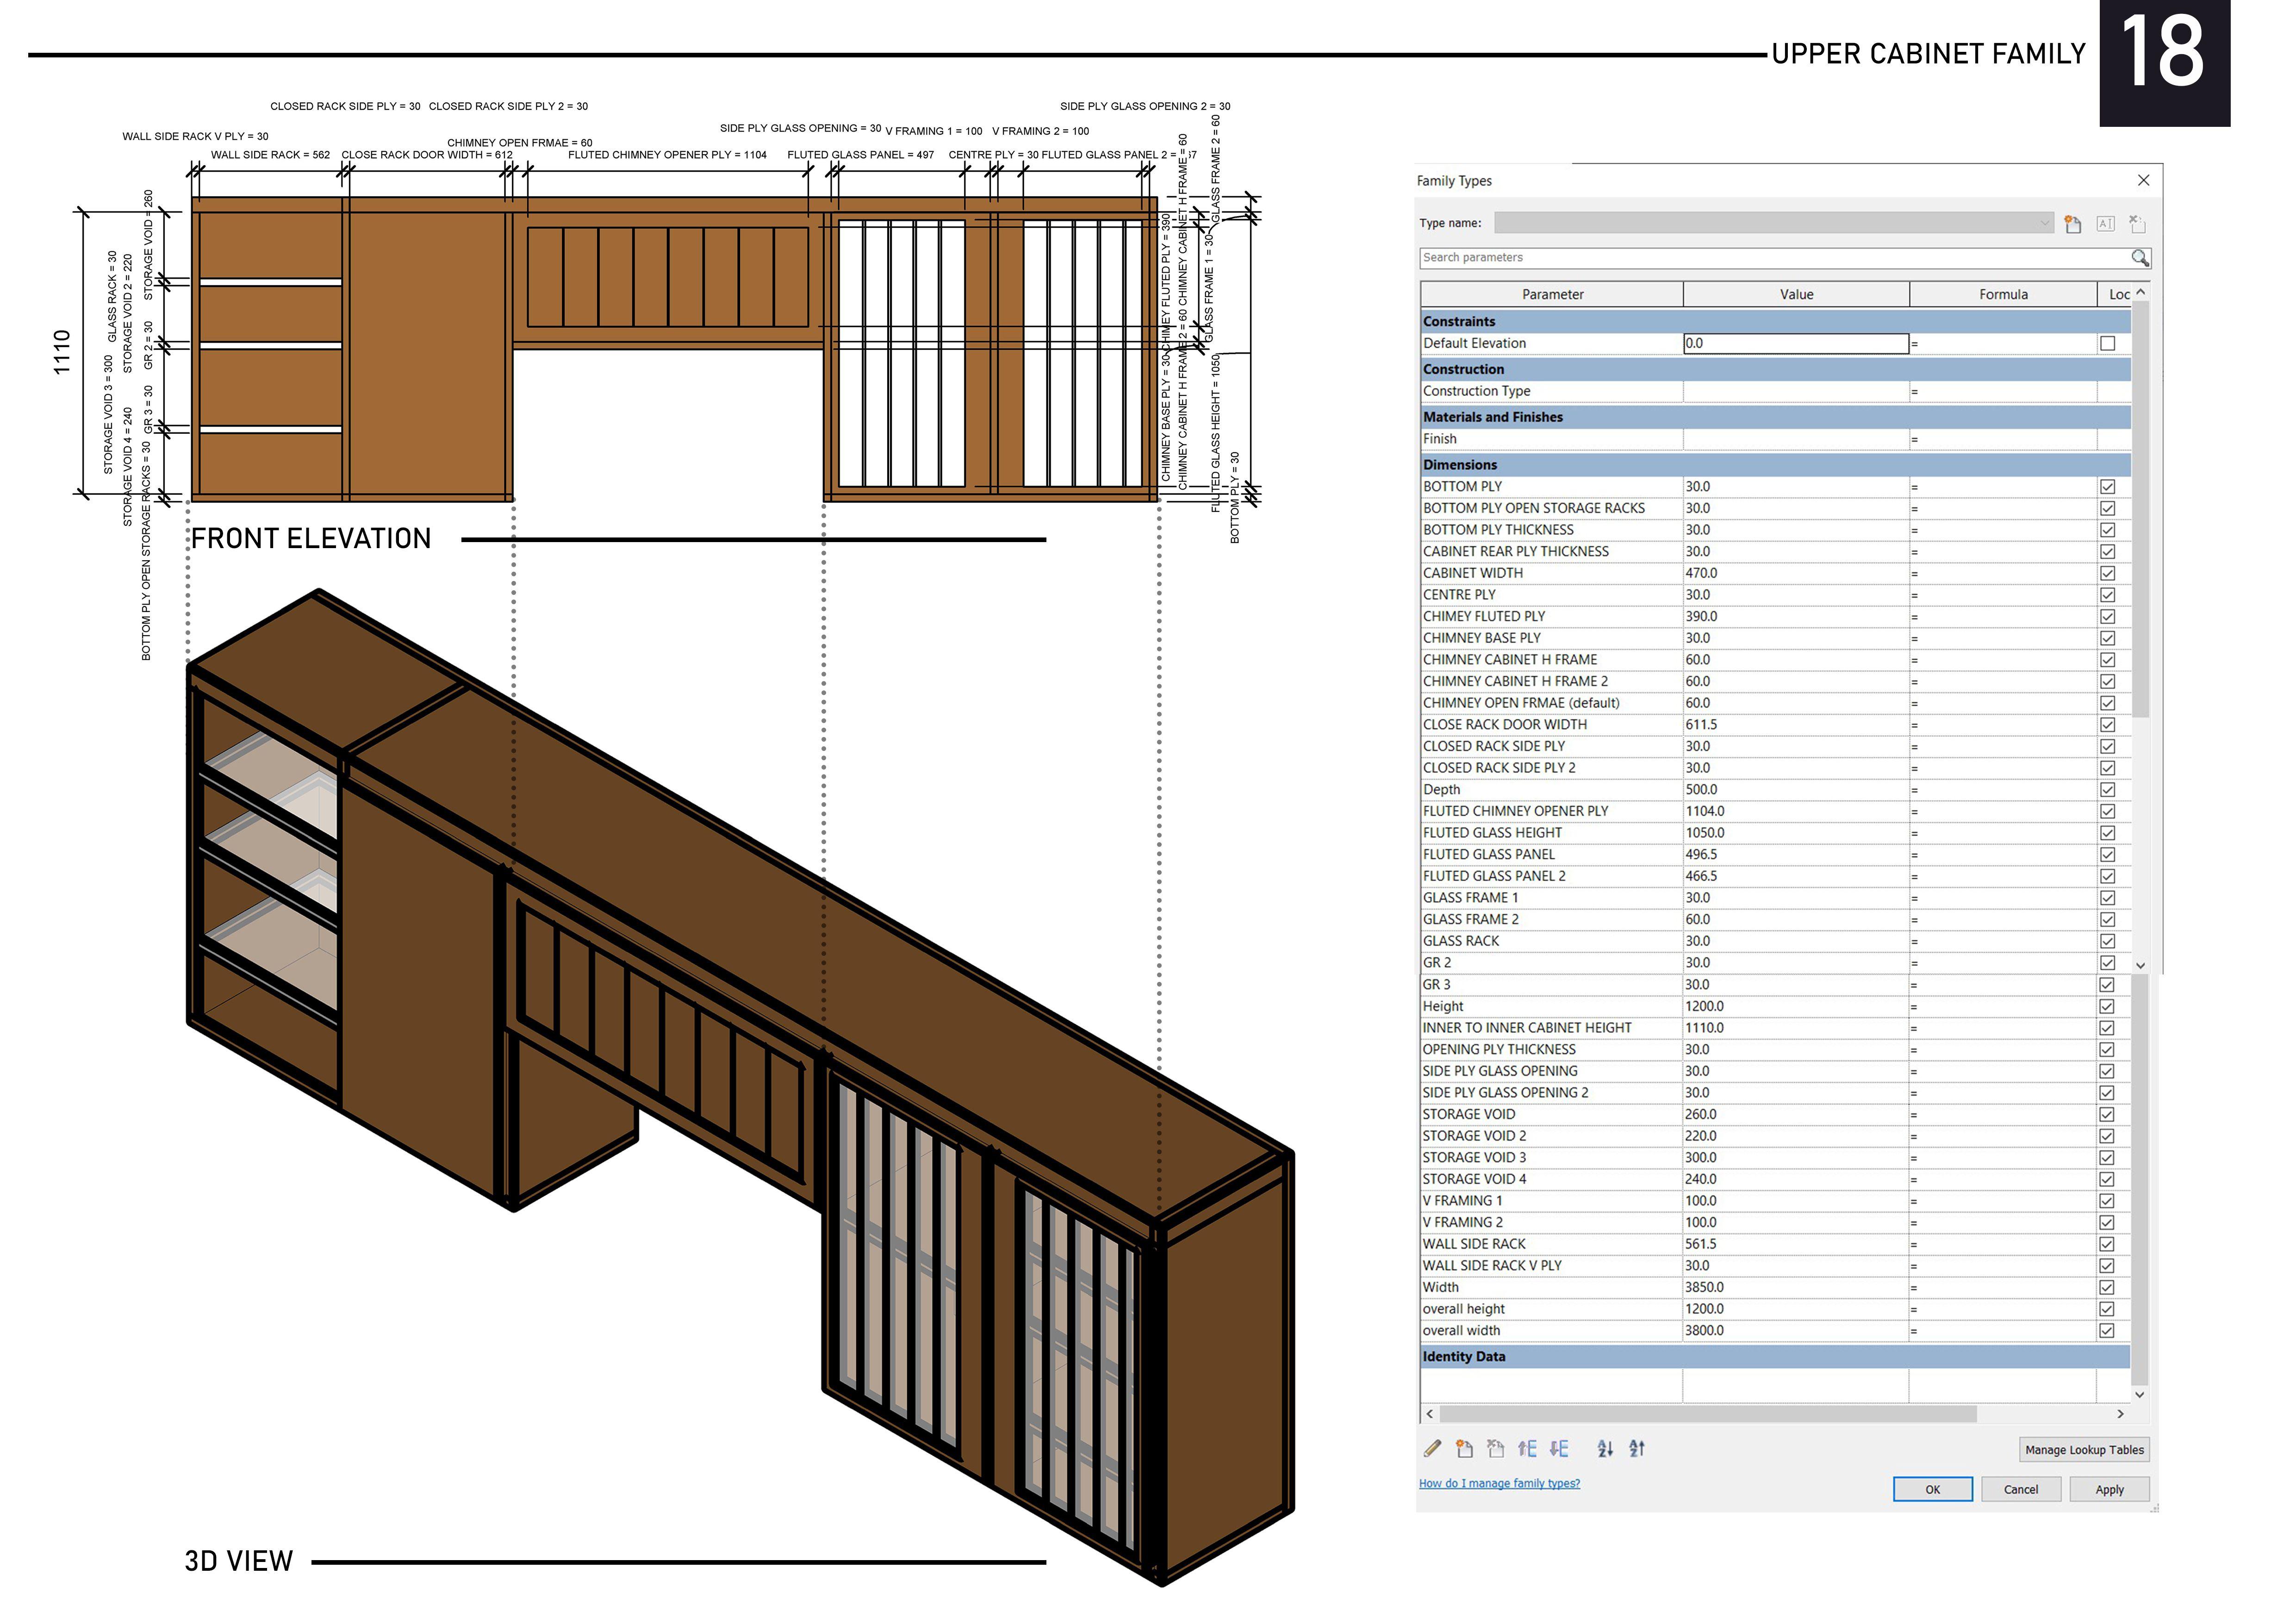Viewport: 2296px width, 1624px height.
Task: Click the Edit Parameter pencil icon
Action: (1432, 1448)
